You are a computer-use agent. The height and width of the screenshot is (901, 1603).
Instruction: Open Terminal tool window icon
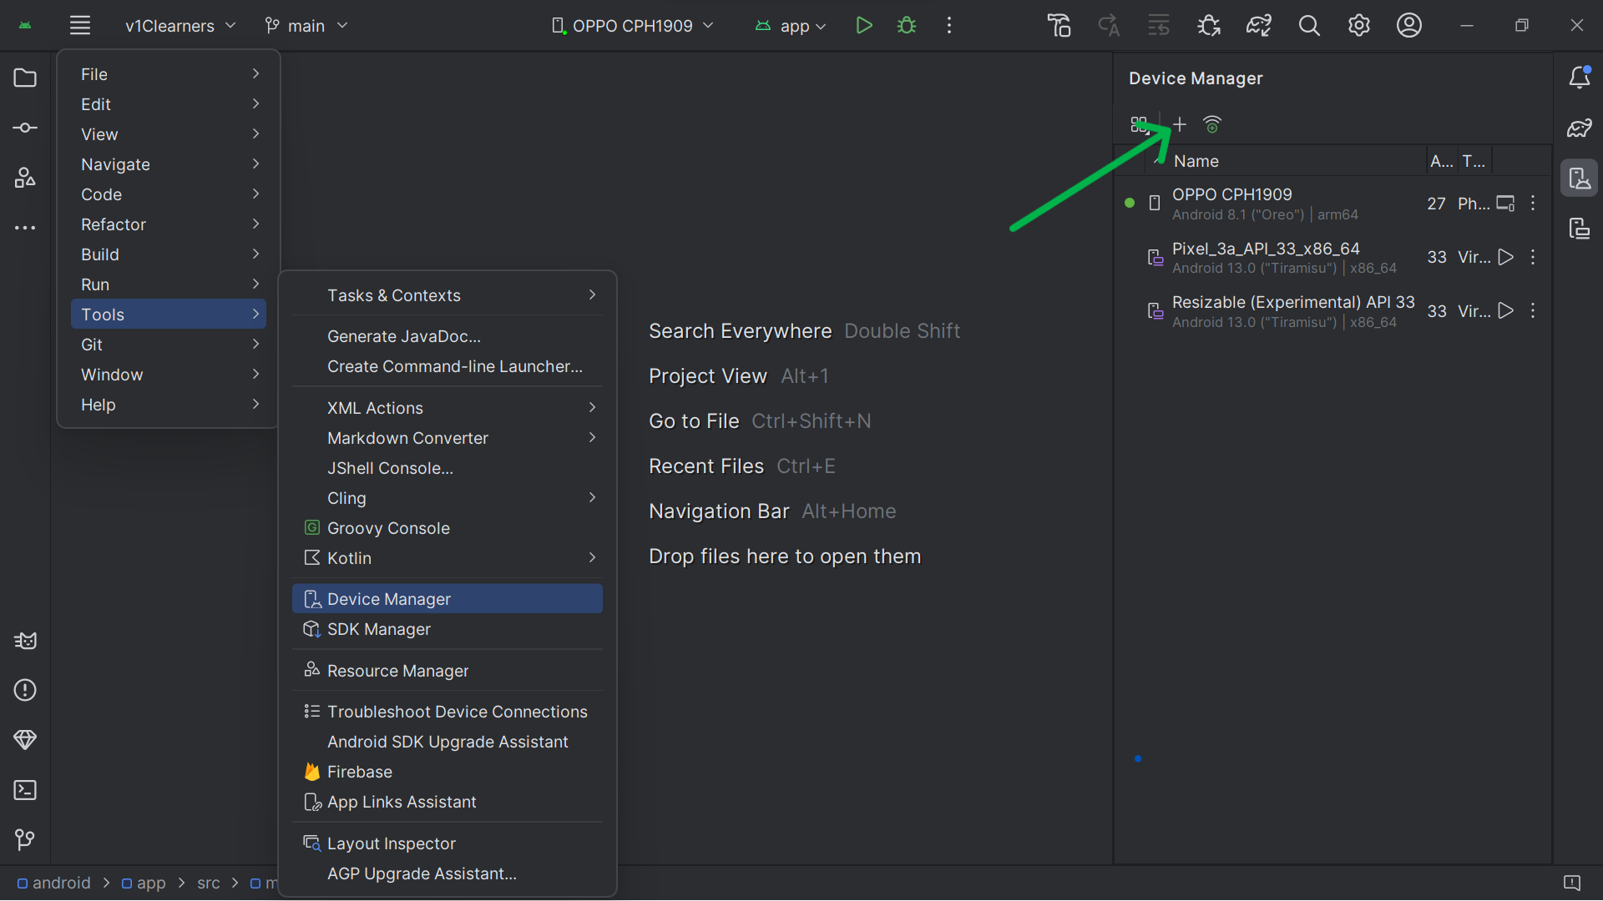pos(25,790)
